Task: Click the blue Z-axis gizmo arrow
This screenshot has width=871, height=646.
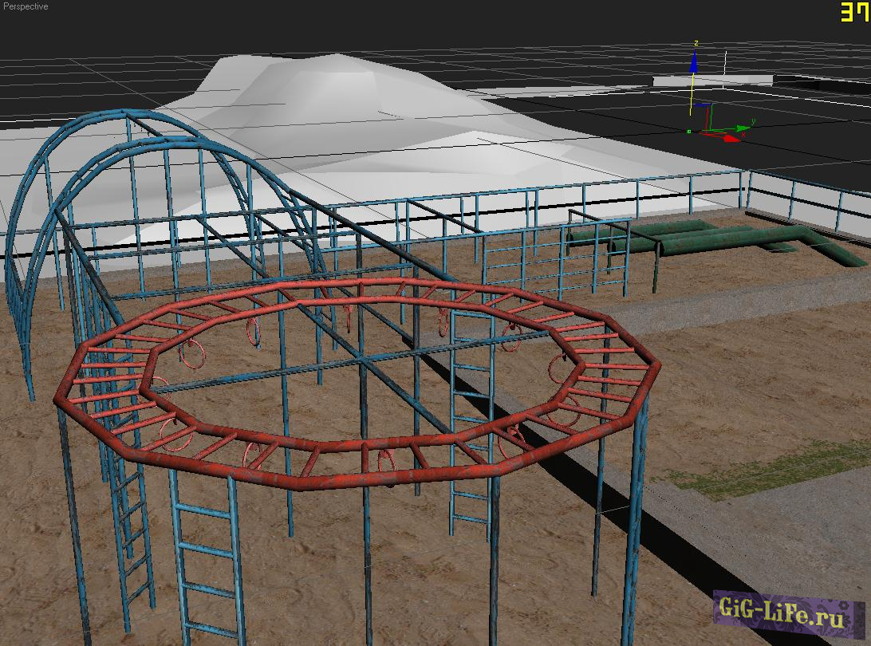Action: pos(695,61)
